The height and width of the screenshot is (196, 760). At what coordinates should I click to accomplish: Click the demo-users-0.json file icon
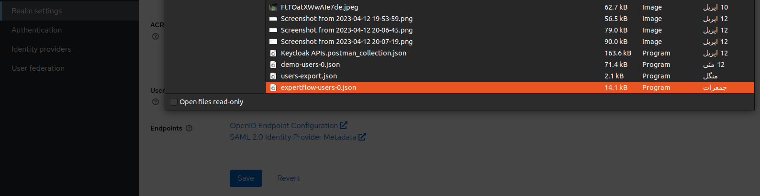pos(273,65)
